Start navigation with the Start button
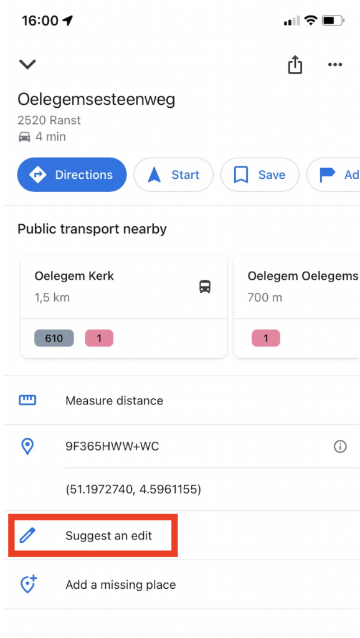Viewport: 360px width, 638px height. click(x=173, y=174)
